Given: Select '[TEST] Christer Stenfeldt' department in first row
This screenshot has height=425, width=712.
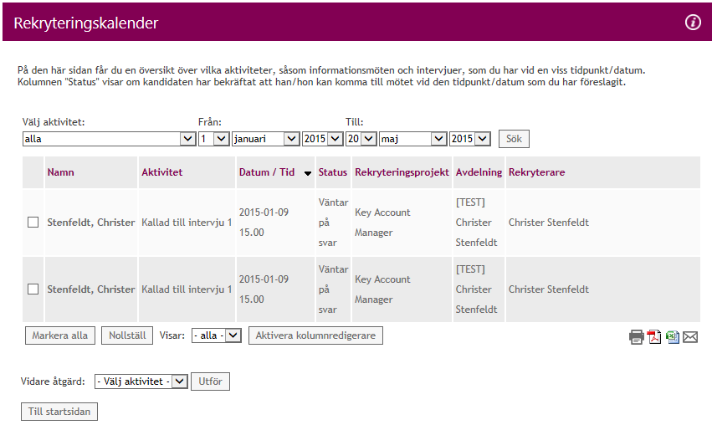Looking at the screenshot, I should tap(476, 223).
